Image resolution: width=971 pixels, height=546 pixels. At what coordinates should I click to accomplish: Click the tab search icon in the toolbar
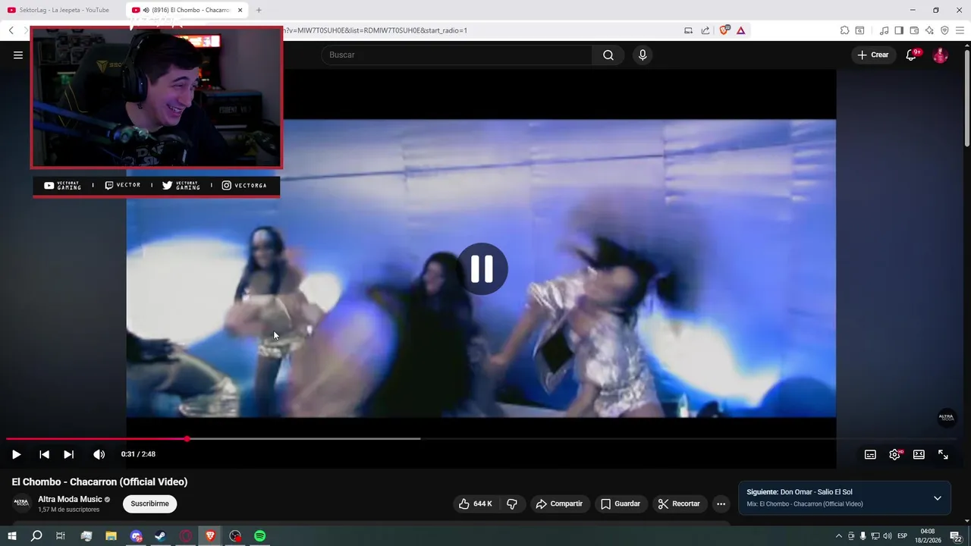coord(859,30)
